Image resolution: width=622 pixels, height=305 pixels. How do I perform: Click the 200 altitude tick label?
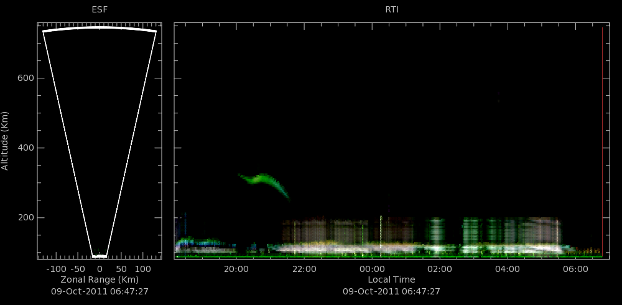tap(25, 218)
